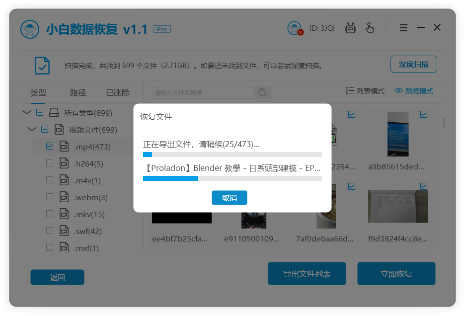Click the file icon next to .mp4(473)
Image resolution: width=465 pixels, height=316 pixels.
[x=64, y=146]
